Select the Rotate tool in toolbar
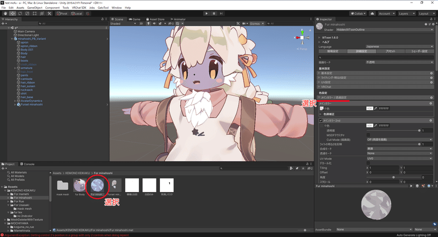Viewport: 438px width, 237px height. coord(20,13)
